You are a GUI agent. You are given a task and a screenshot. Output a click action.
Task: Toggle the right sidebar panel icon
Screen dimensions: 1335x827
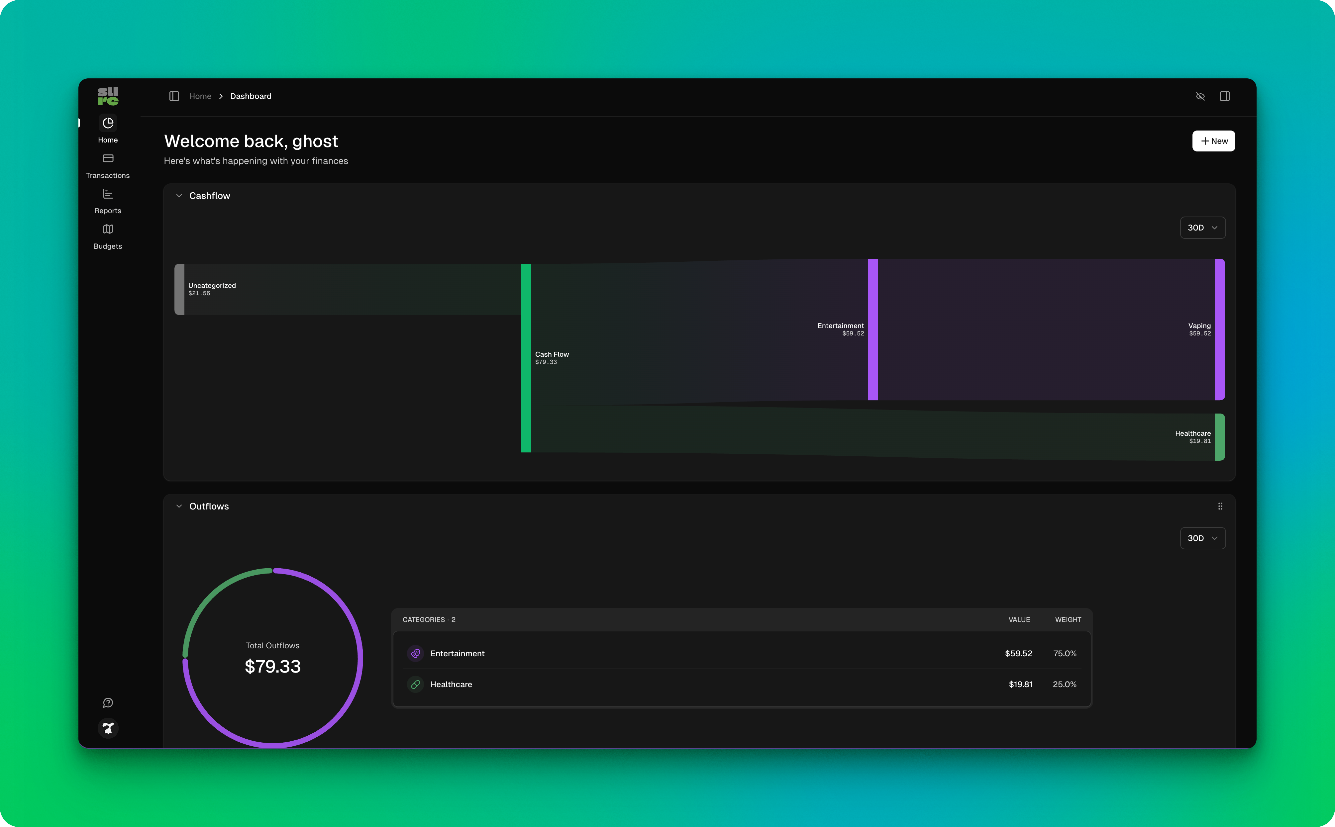[1225, 96]
